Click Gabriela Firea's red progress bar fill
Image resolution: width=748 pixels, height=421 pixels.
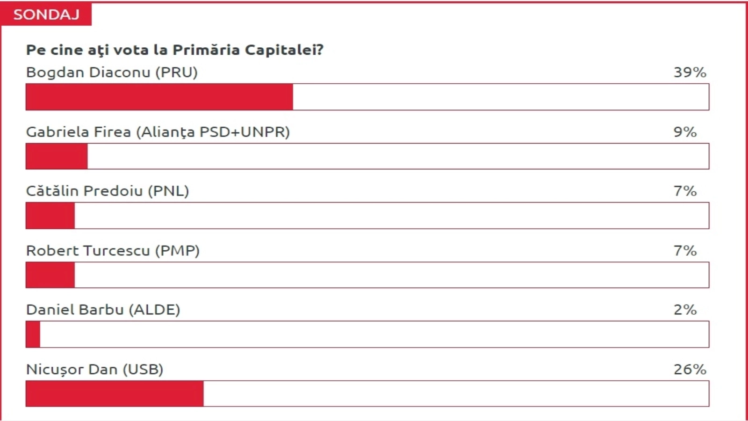57,156
